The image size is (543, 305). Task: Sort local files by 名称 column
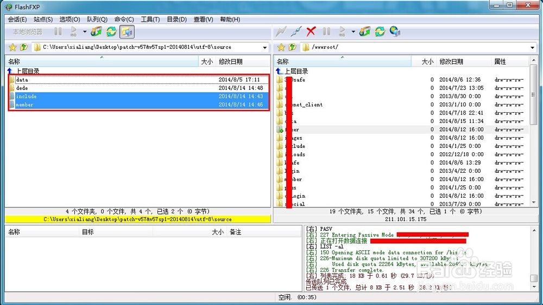click(102, 61)
